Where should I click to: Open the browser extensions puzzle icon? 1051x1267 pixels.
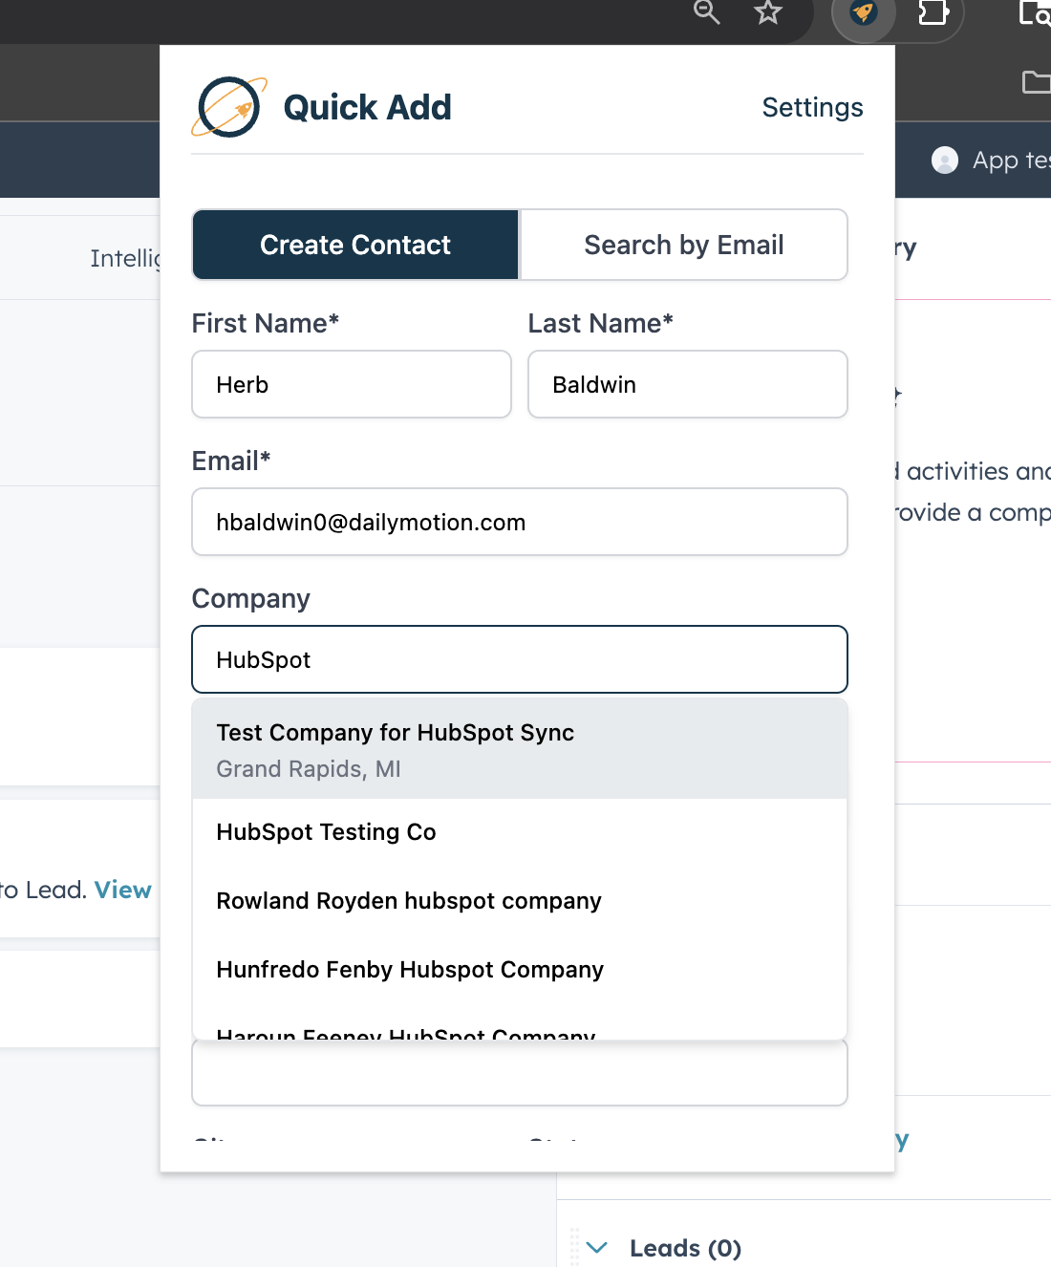pos(933,12)
